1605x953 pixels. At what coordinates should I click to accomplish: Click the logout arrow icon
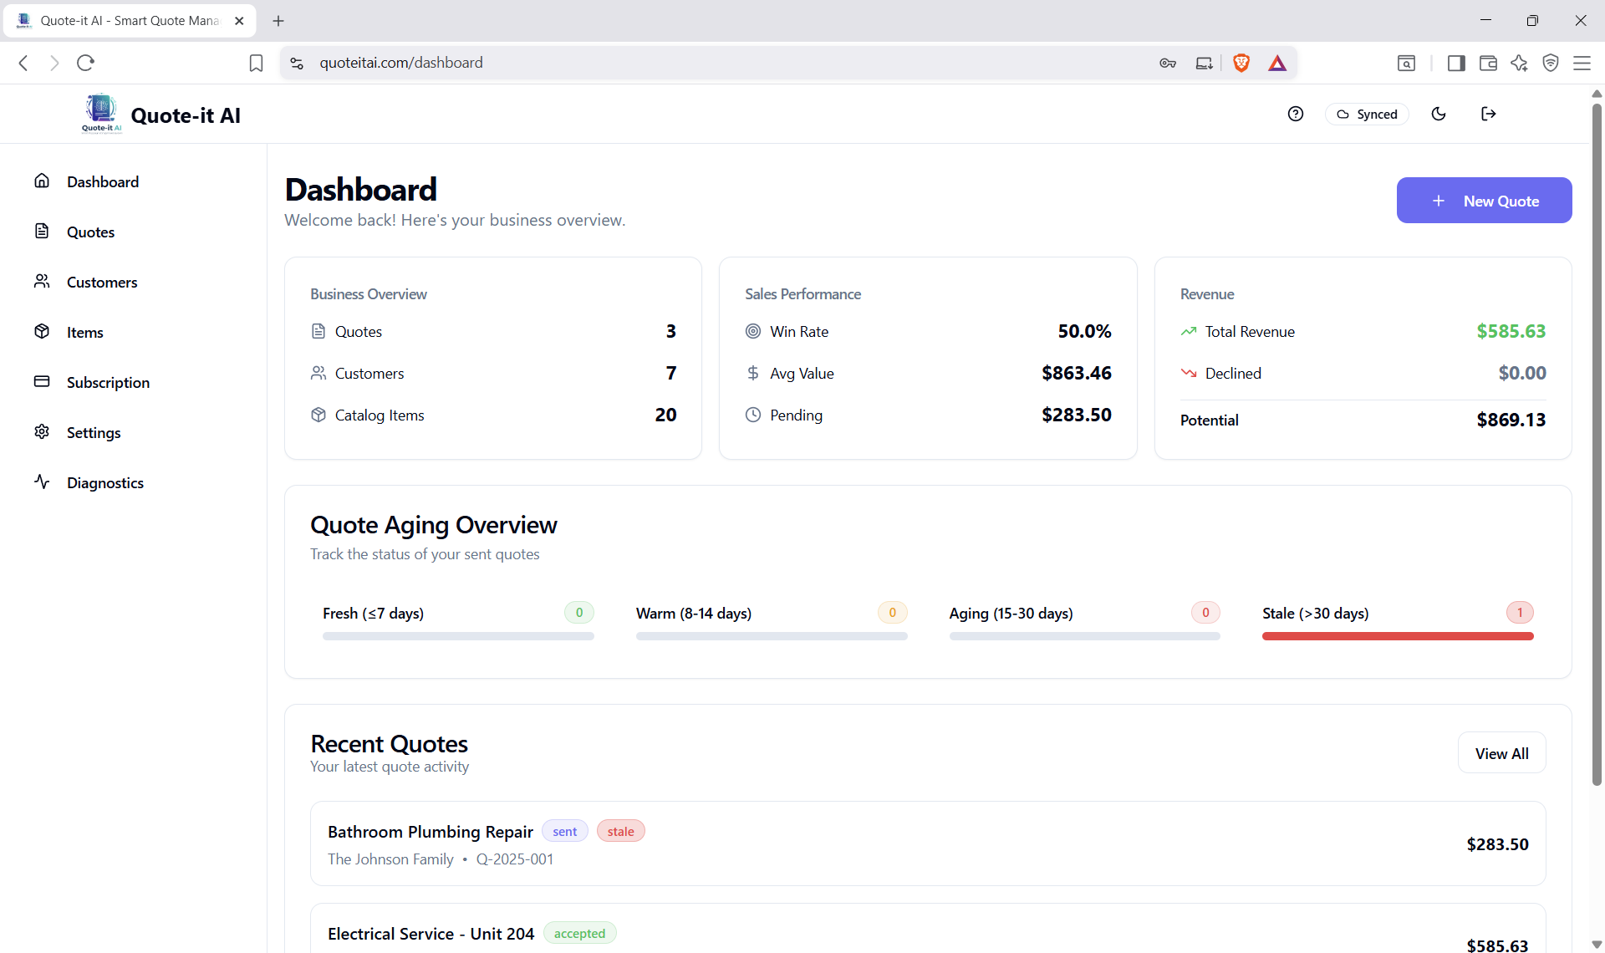click(1488, 115)
